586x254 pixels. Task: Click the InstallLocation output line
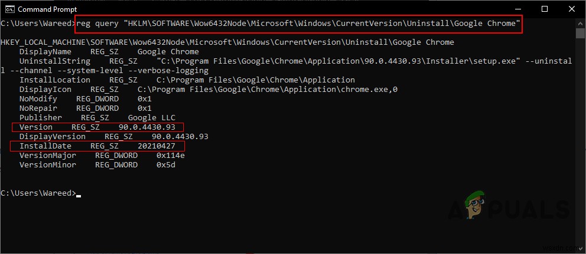click(x=187, y=80)
